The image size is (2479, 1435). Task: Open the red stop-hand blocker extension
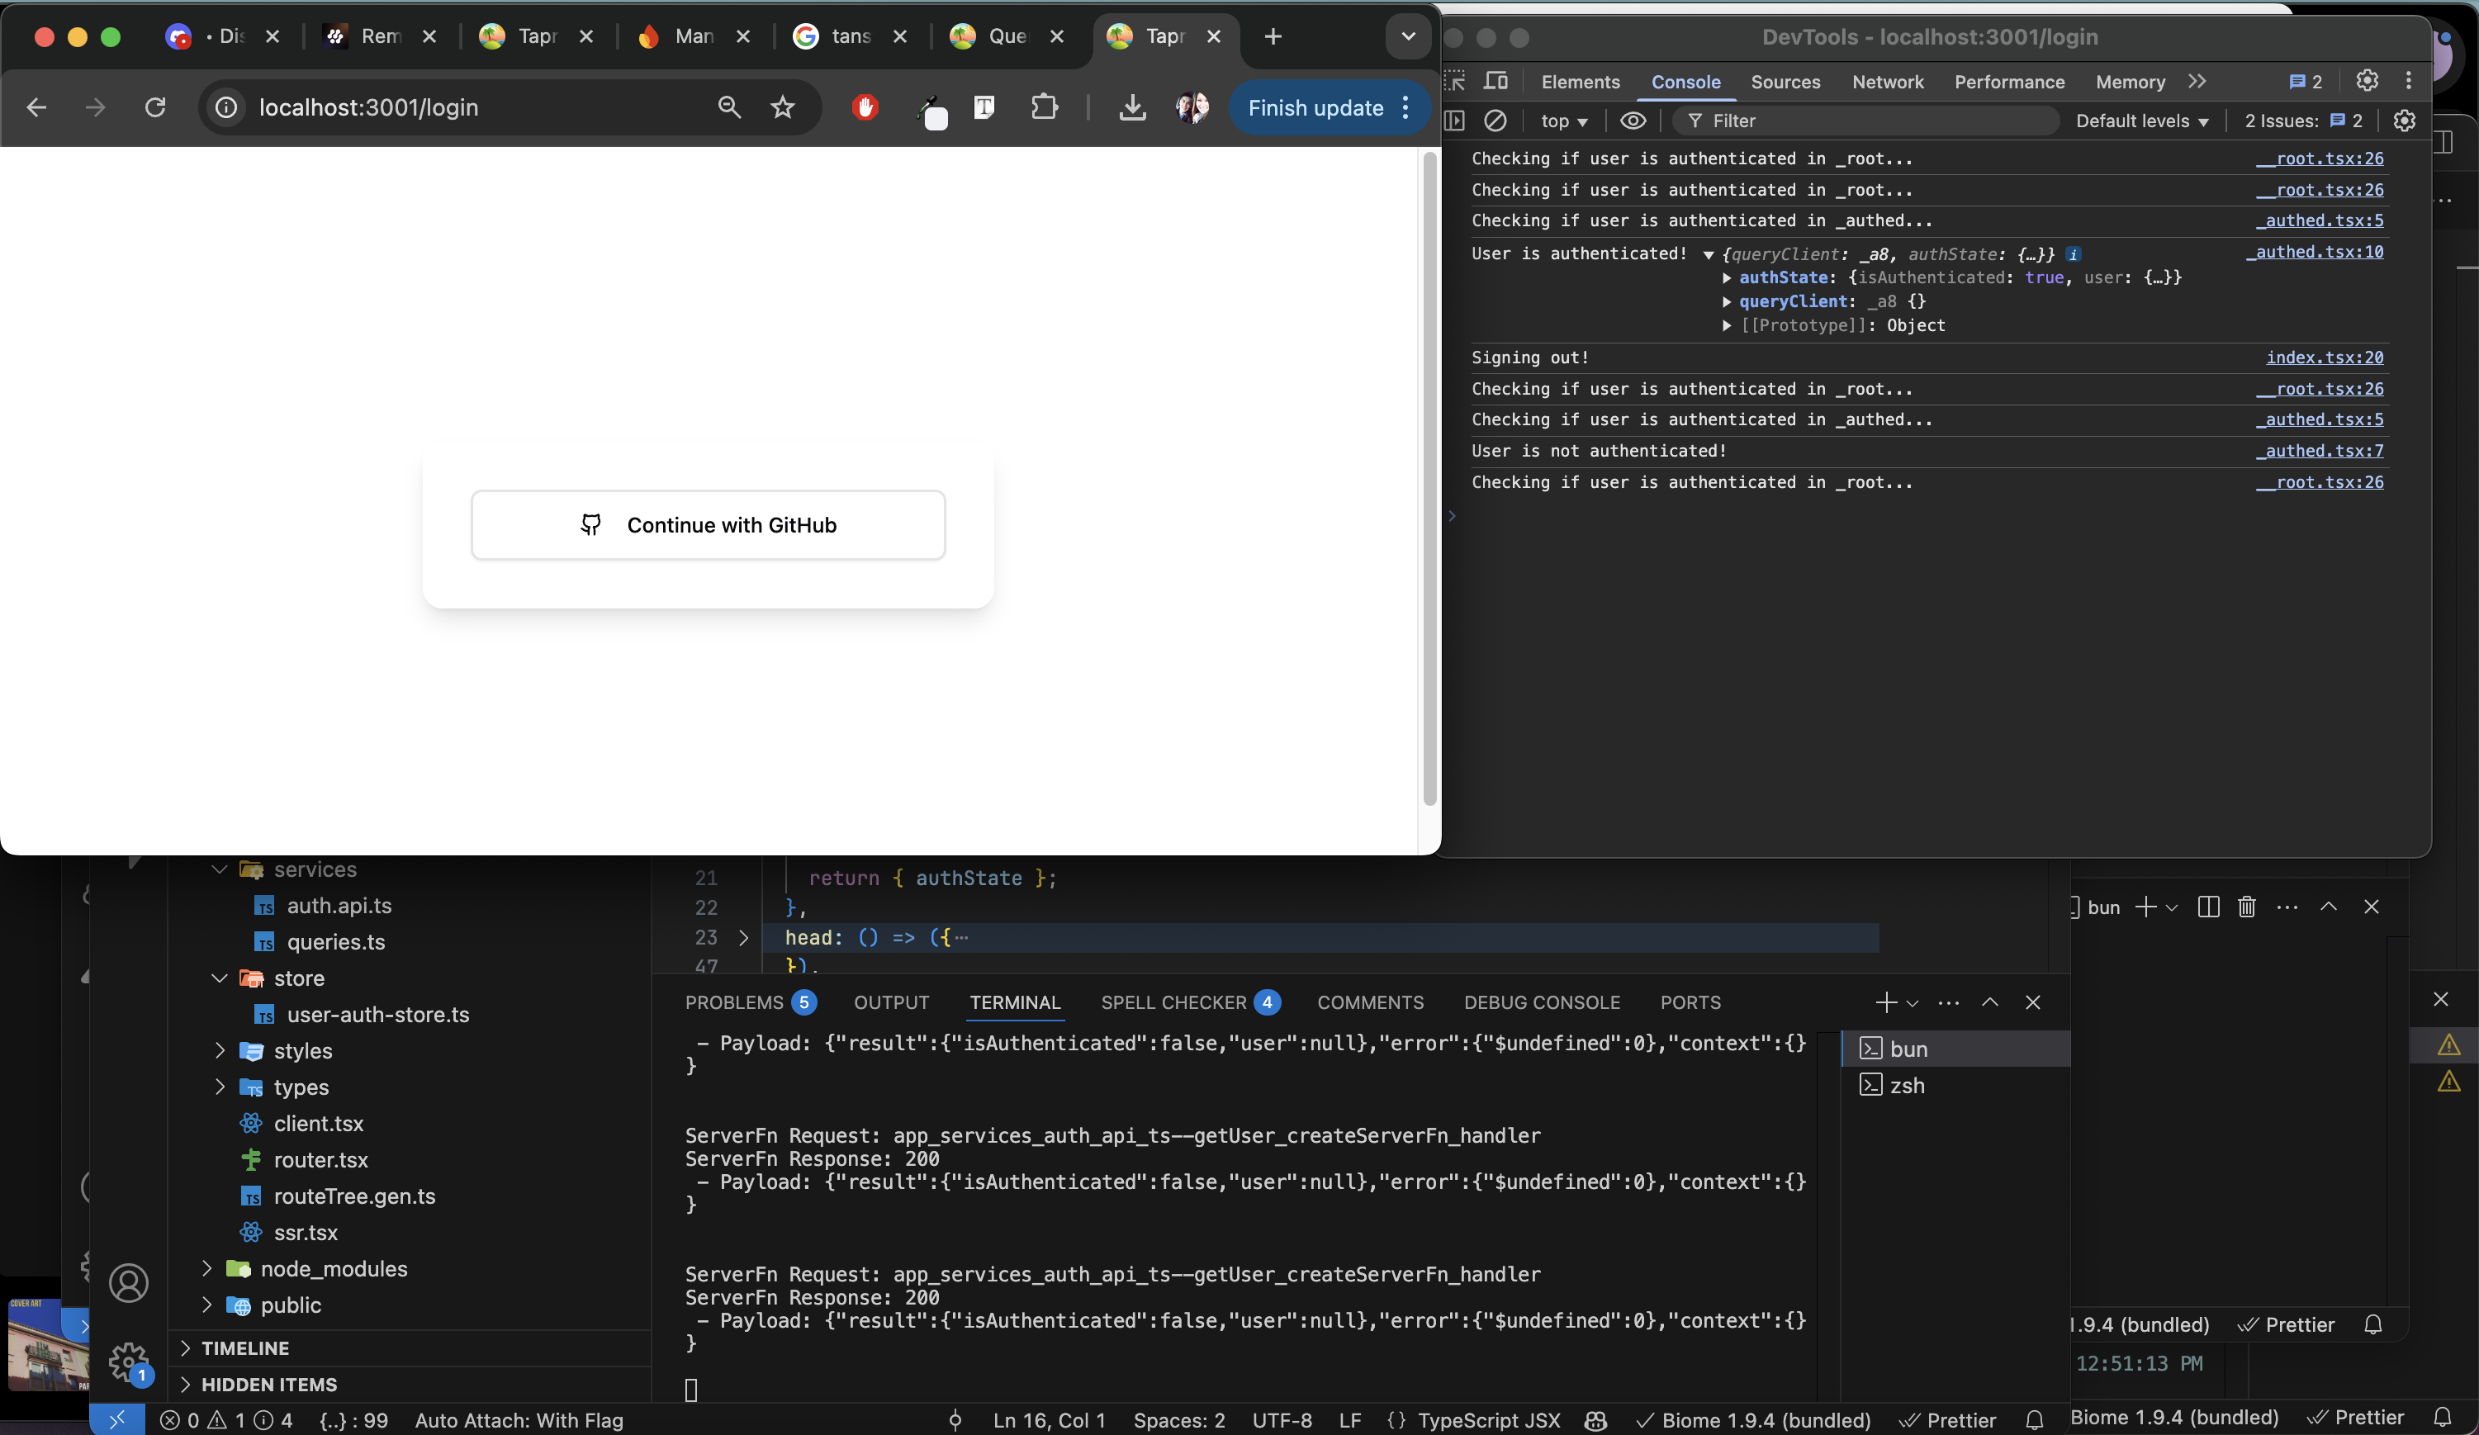pyautogui.click(x=865, y=107)
